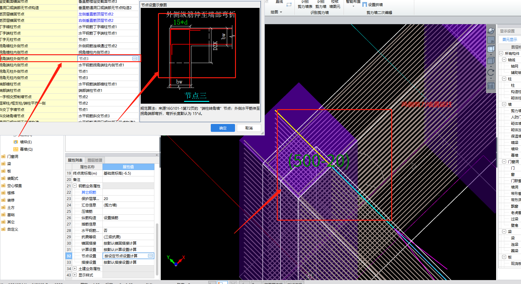Collapse the 所有构件 tree node

coord(501,53)
